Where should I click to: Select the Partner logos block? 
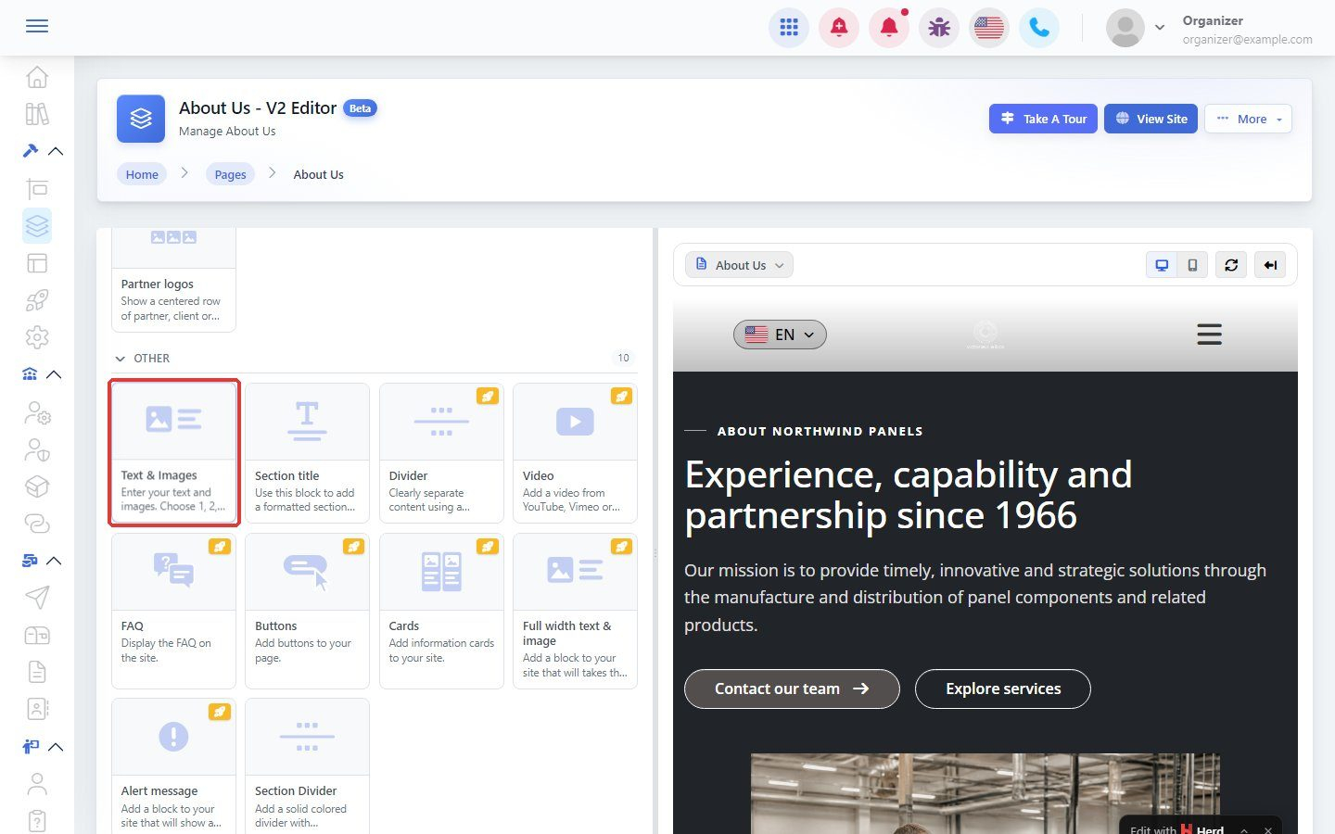[x=173, y=280]
